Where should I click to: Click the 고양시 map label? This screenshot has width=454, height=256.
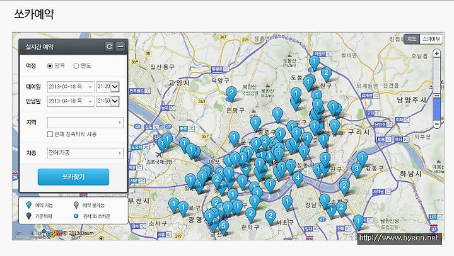179,83
